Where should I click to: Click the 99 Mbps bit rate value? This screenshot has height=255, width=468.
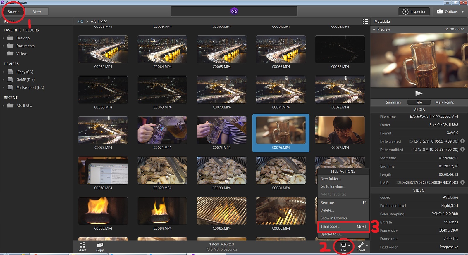click(x=451, y=222)
